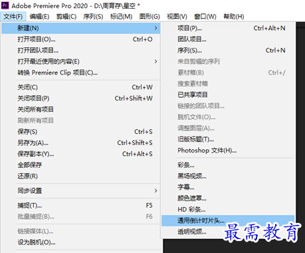Create new 序列(S)... from submenu
Image resolution: width=305 pixels, height=253 pixels.
tap(228, 51)
